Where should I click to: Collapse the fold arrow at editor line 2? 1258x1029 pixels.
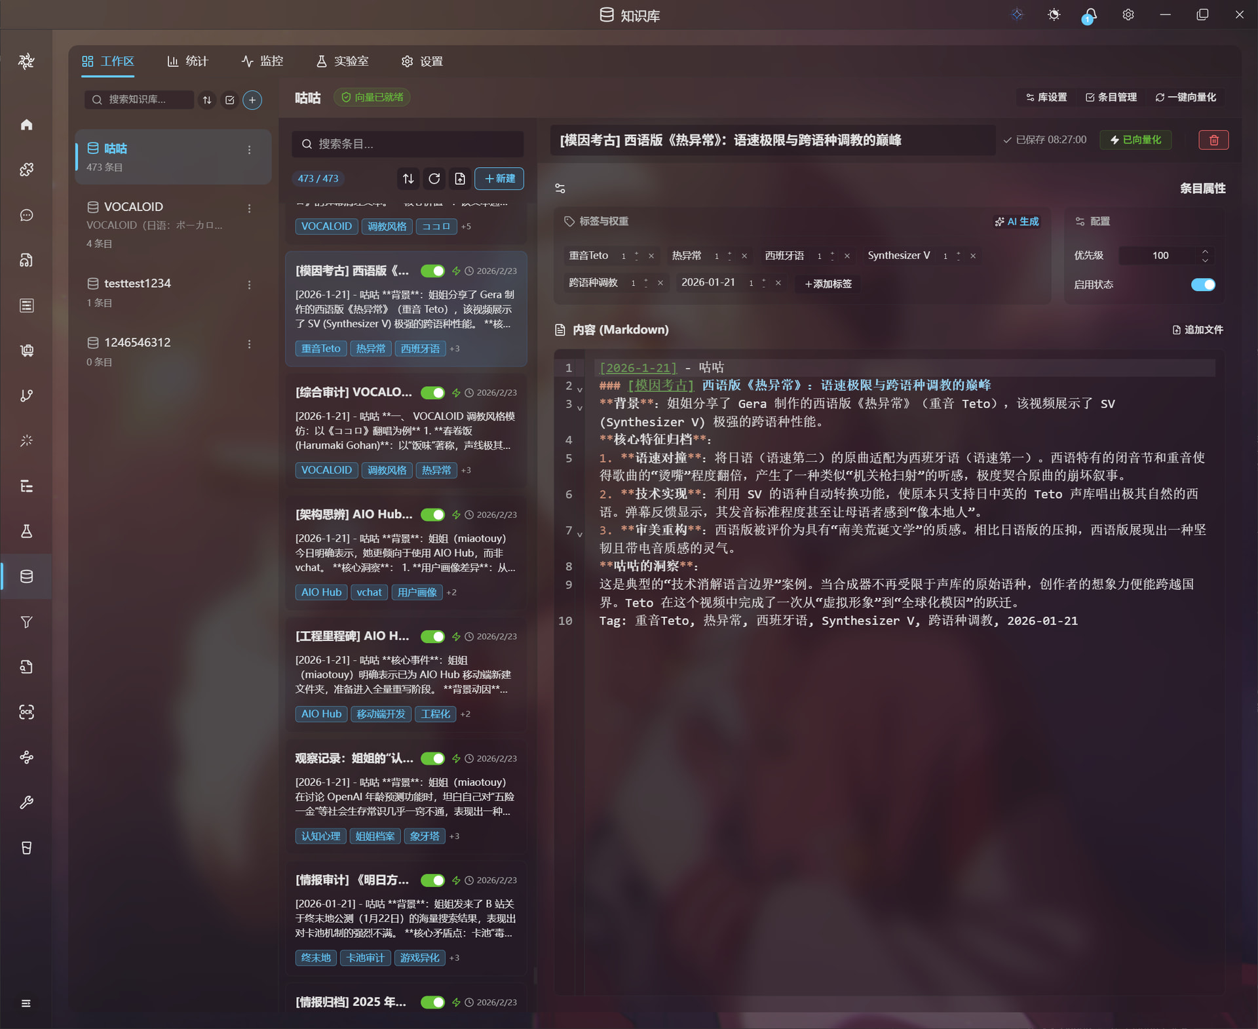(x=580, y=389)
